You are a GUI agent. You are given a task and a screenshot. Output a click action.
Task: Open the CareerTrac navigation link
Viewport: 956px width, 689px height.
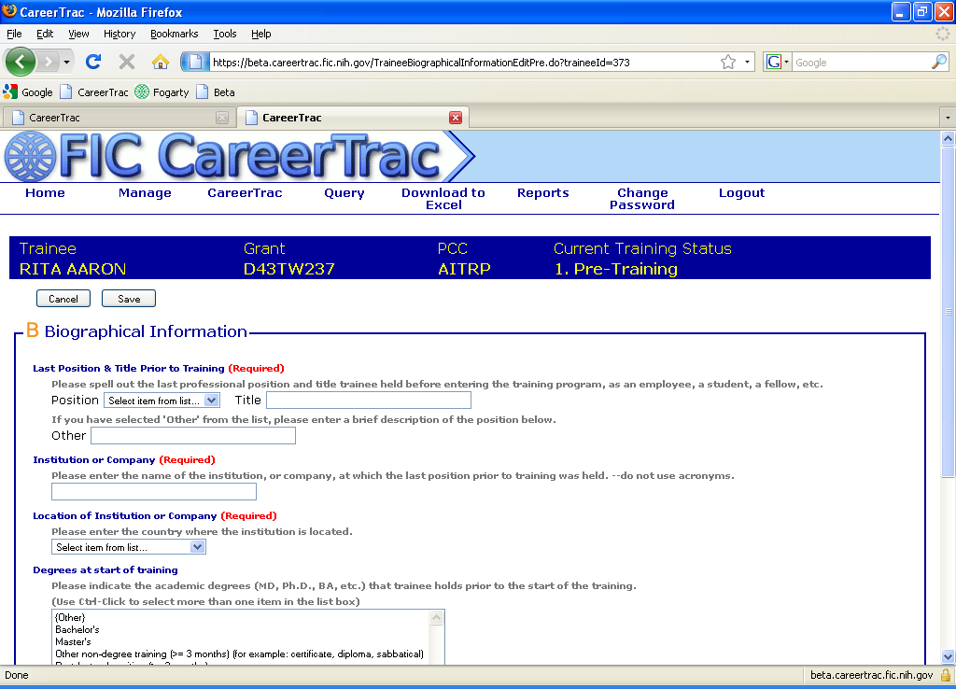(x=245, y=192)
